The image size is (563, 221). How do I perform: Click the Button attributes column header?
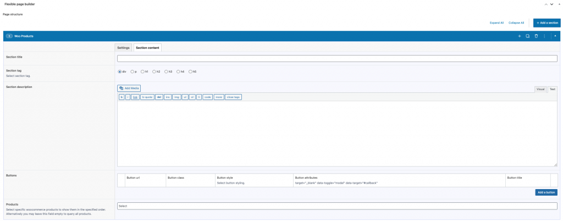pyautogui.click(x=306, y=178)
